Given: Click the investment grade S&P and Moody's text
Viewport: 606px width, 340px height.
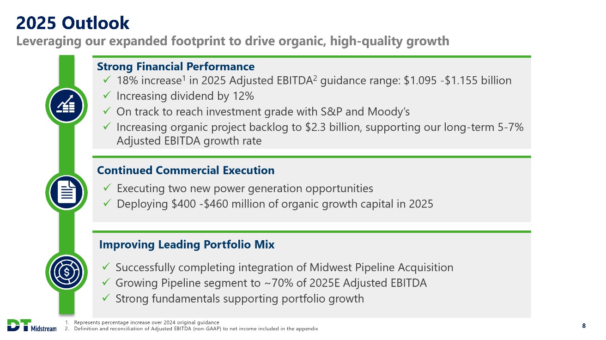Looking at the screenshot, I should tap(263, 112).
